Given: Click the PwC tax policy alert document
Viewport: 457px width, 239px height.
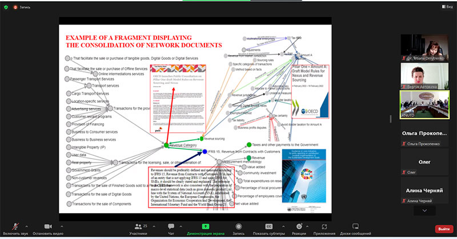Looking at the screenshot, I should pyautogui.click(x=178, y=99).
